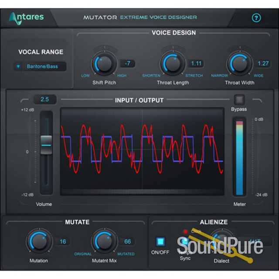Open the Vocal Range dropdown arrow

tap(18, 66)
